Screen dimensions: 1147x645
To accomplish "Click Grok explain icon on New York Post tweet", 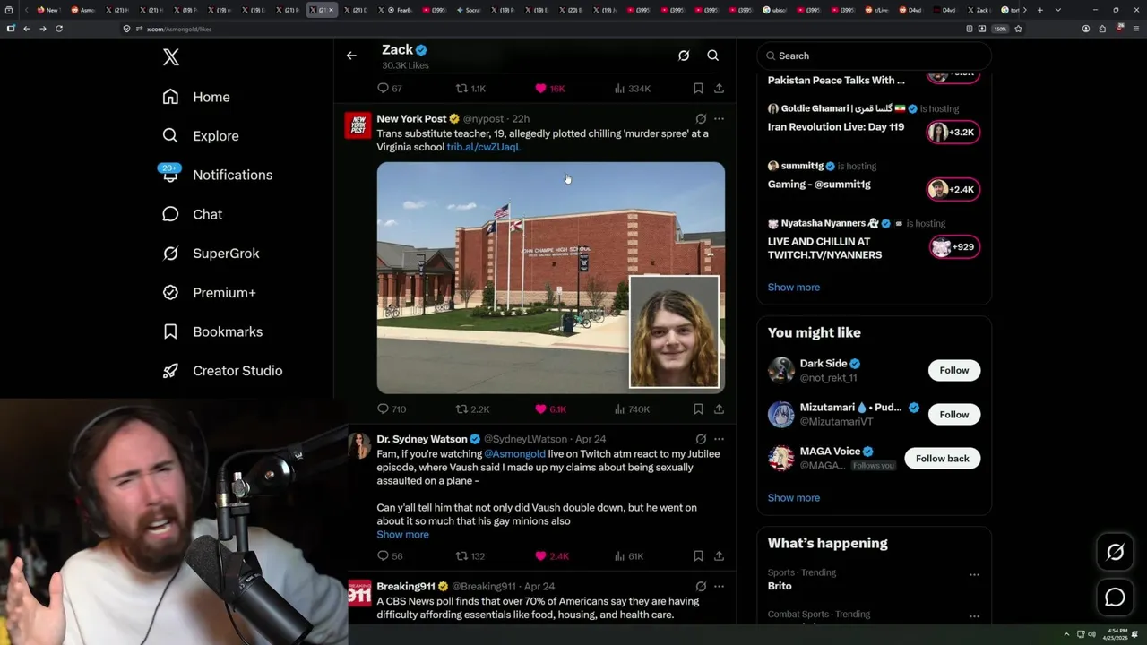I will point(701,118).
